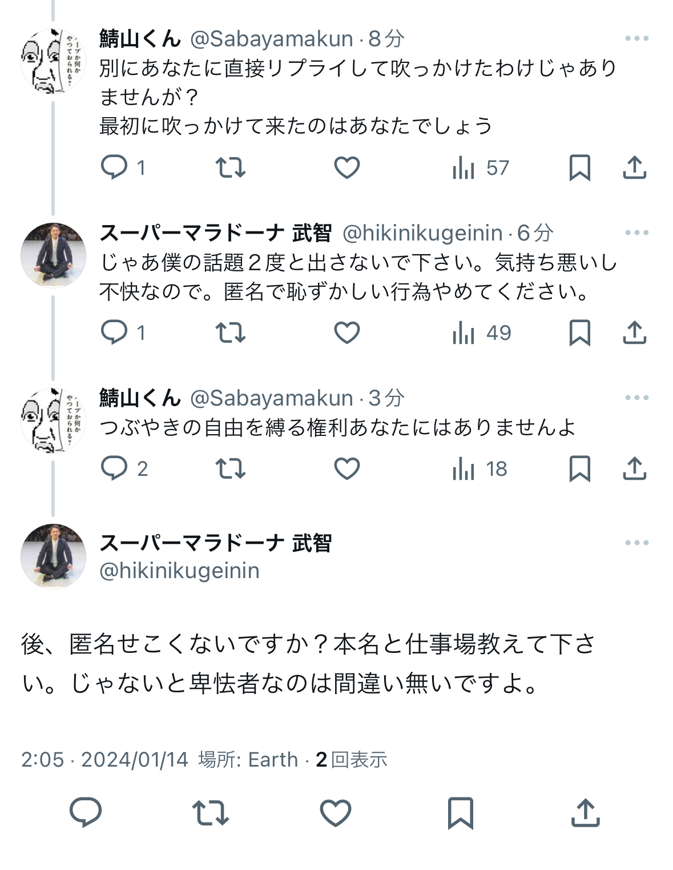The image size is (673, 870).
Task: View analytics showing 49 views
Action: [482, 333]
